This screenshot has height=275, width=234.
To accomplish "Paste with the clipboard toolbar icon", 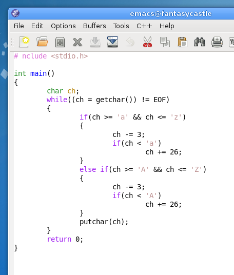I will [x=183, y=42].
